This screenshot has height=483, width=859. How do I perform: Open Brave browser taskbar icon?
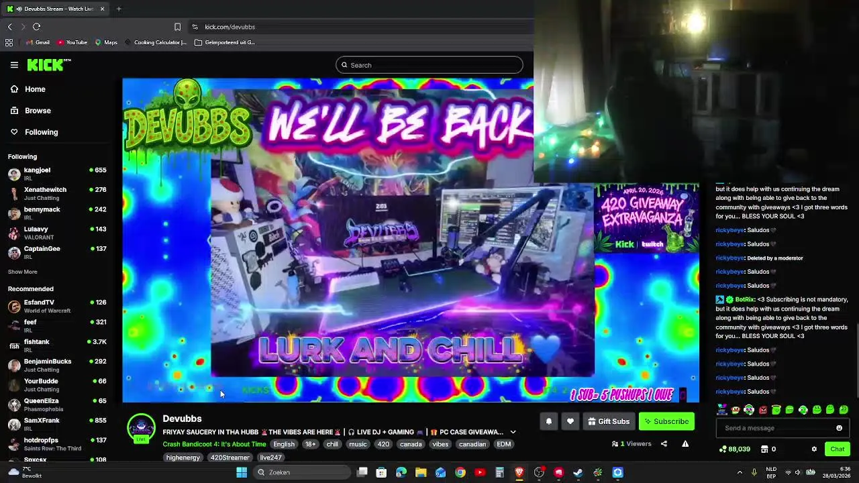point(519,472)
